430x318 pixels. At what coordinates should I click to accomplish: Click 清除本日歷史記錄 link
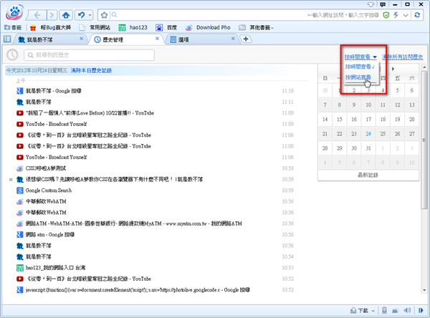point(89,71)
